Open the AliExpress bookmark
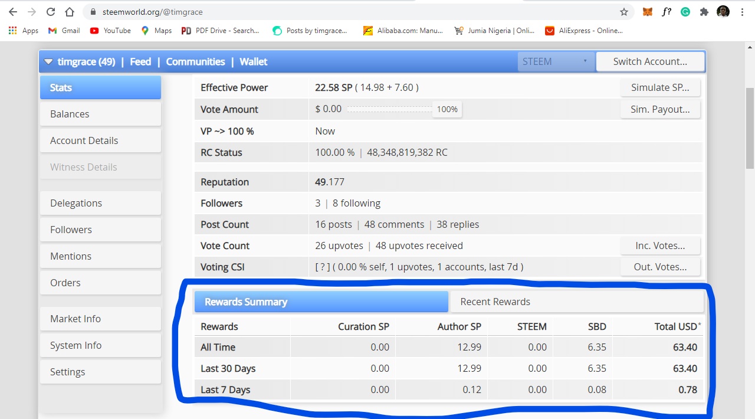This screenshot has height=419, width=755. [584, 31]
